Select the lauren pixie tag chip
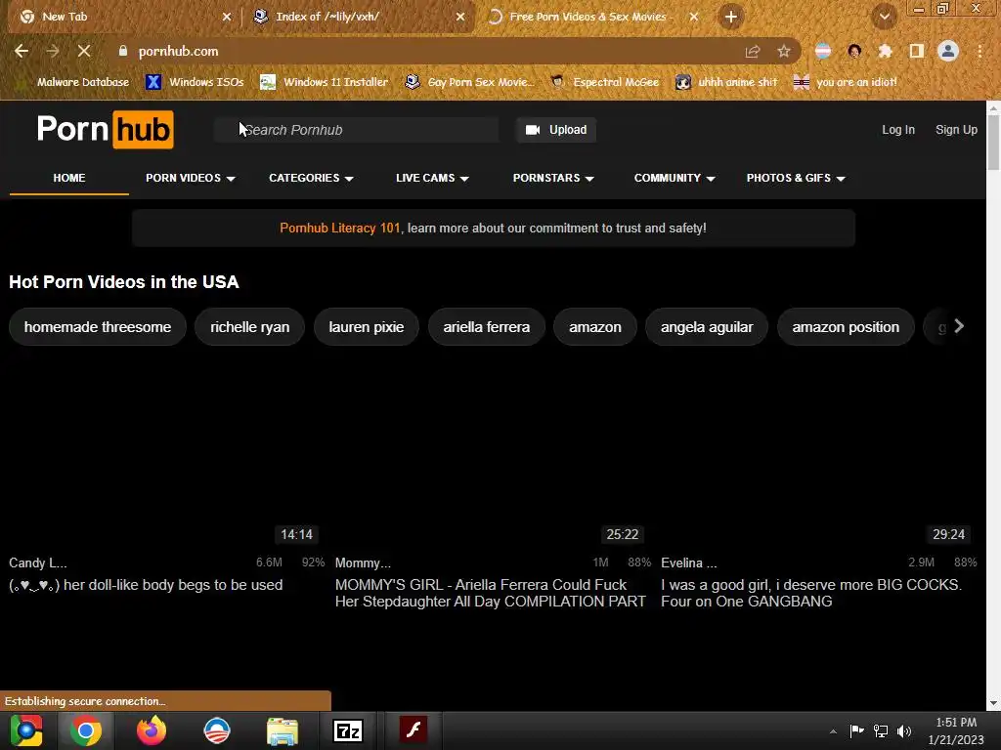The width and height of the screenshot is (1001, 750). [366, 326]
